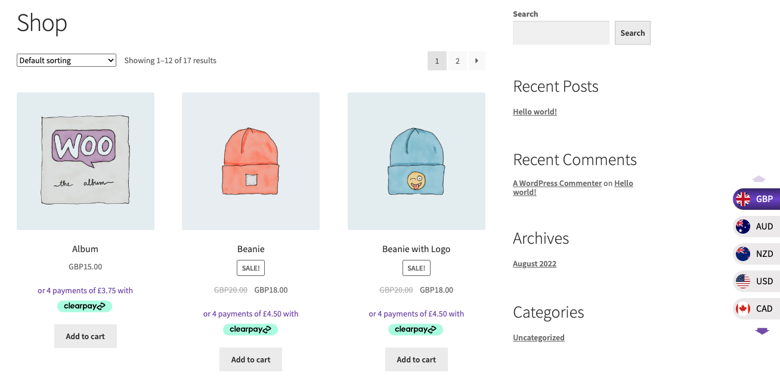Open the Uncategorized category link
780x391 pixels.
538,337
